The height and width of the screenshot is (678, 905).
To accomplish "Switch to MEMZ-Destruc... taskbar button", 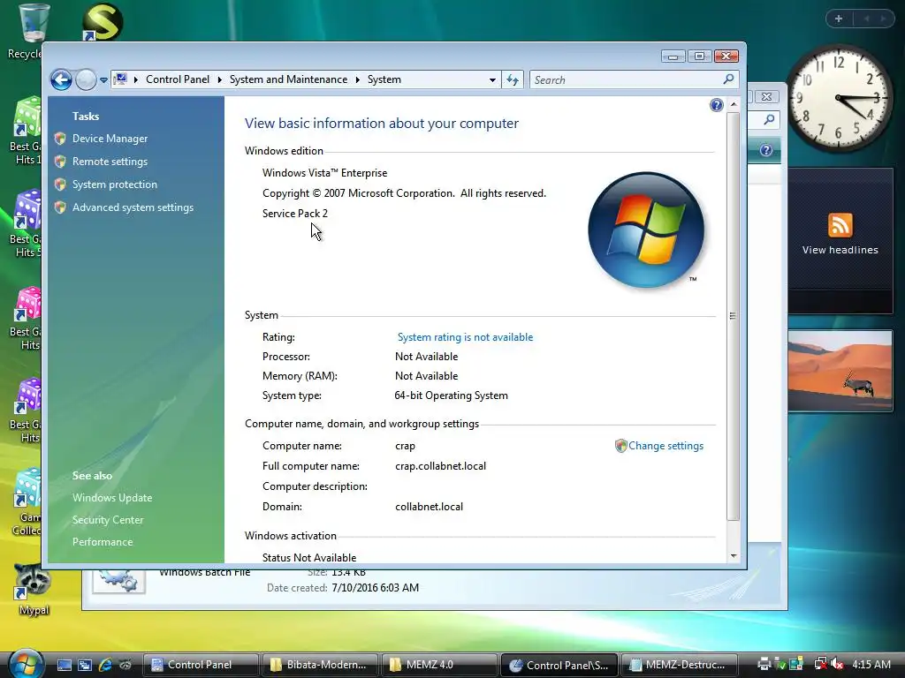I will click(678, 665).
